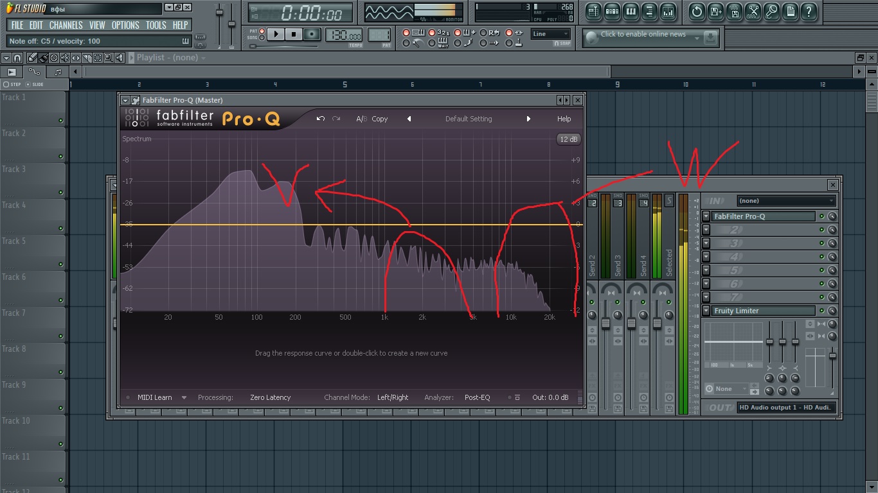
Task: Open the Pro-Q plugin window options arrow
Action: point(125,100)
